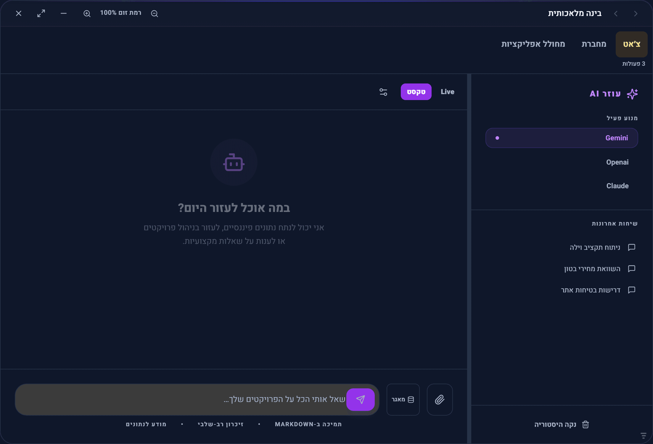Screen dimensions: 653x444
Task: Click chat icon beside דרישות בטיחות אתר
Action: coord(632,290)
